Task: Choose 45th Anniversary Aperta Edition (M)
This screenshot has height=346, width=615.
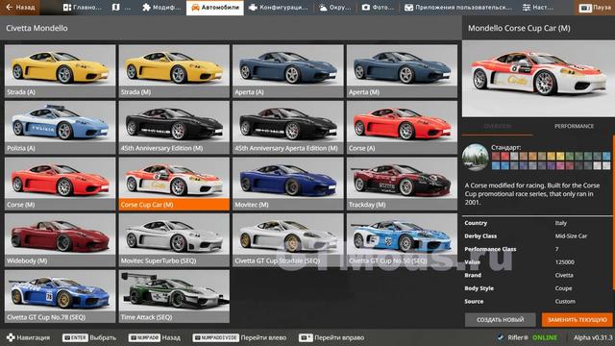Action: point(288,128)
